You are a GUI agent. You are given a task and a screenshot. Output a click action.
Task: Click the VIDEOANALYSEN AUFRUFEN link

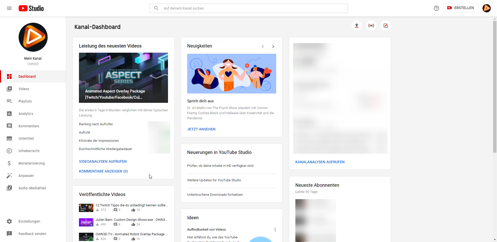pyautogui.click(x=103, y=161)
